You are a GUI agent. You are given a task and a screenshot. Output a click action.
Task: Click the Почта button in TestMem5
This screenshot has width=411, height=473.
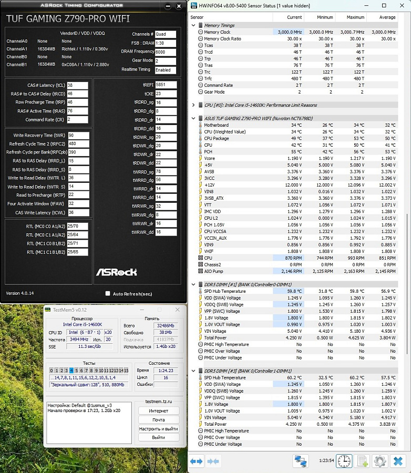(159, 420)
